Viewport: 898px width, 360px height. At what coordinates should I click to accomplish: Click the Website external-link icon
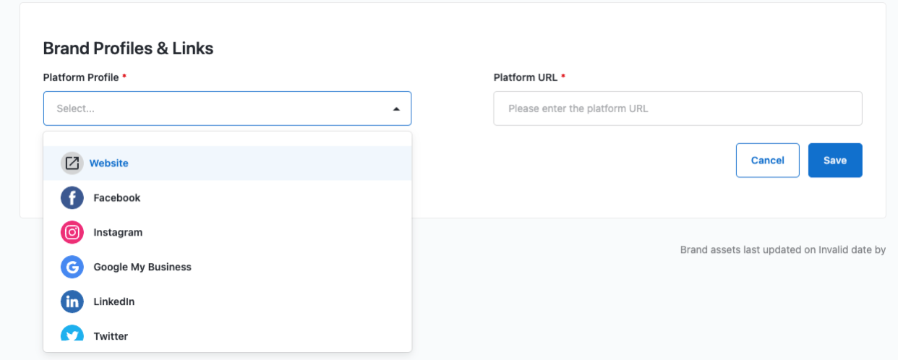point(72,163)
